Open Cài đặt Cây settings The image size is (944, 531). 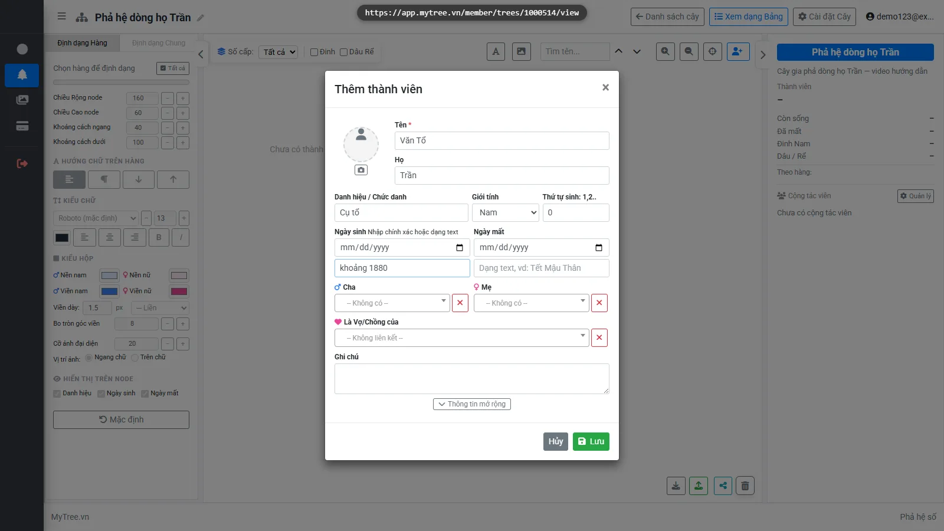coord(825,17)
